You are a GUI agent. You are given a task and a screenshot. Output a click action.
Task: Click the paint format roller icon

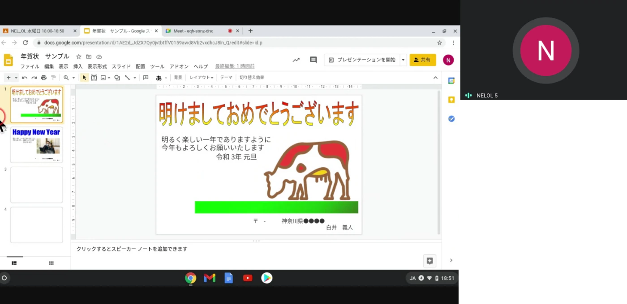(x=53, y=78)
